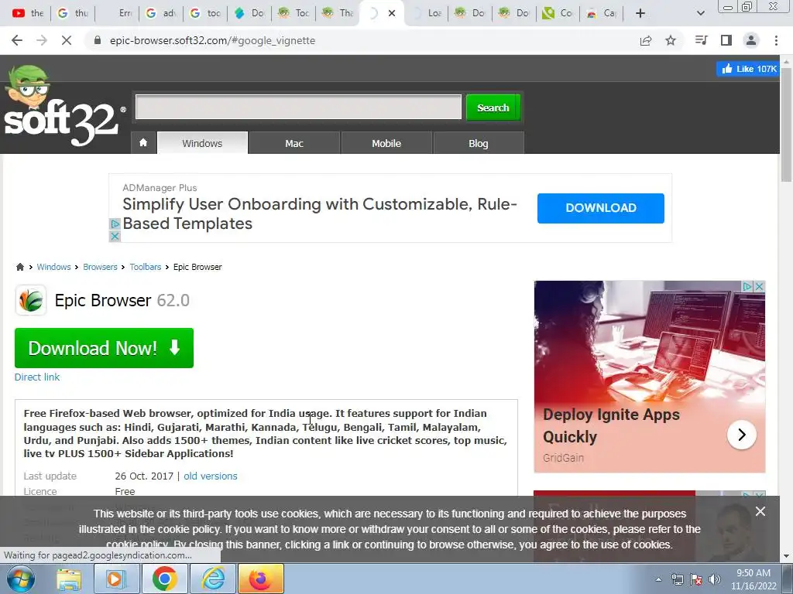Click the volume speaker tray icon
The width and height of the screenshot is (793, 594).
point(715,579)
